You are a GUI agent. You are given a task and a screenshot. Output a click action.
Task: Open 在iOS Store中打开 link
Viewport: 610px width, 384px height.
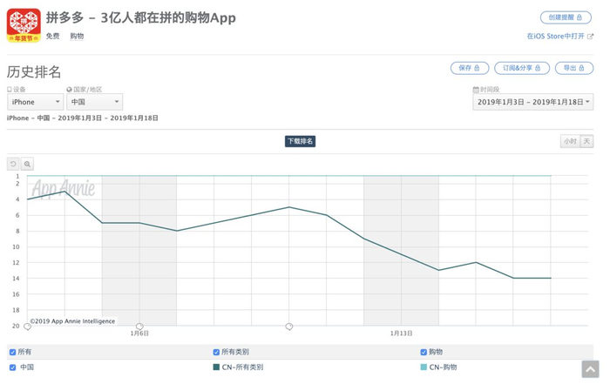pos(559,37)
